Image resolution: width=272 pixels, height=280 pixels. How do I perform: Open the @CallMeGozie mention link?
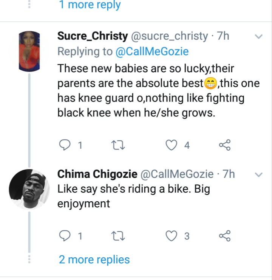coord(151,52)
